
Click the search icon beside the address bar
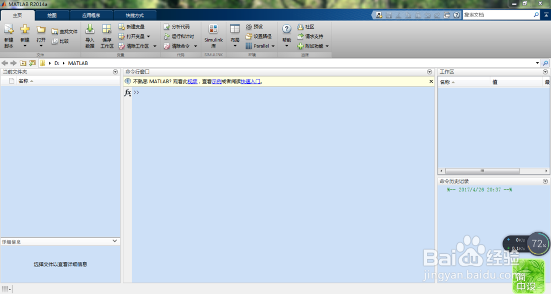click(545, 63)
